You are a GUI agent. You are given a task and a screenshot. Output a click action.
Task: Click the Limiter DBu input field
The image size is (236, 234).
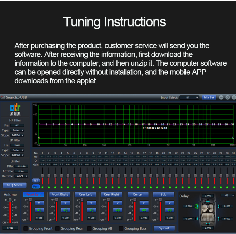[x=21, y=166]
